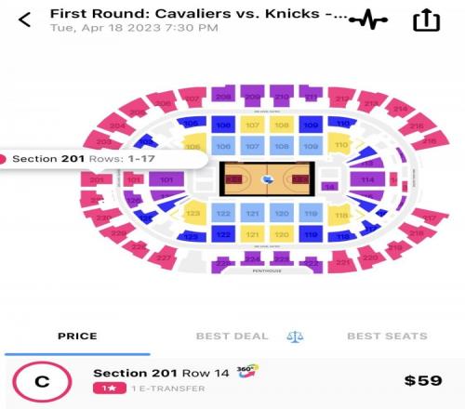Select dark blue section 119 on the map

311,234
